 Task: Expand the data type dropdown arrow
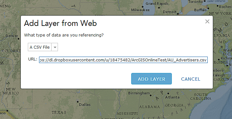click(x=55, y=47)
